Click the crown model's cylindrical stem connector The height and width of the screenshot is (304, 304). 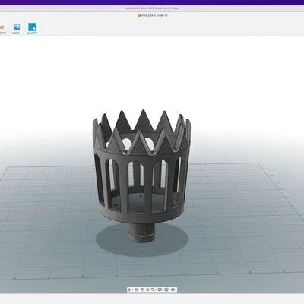(141, 233)
